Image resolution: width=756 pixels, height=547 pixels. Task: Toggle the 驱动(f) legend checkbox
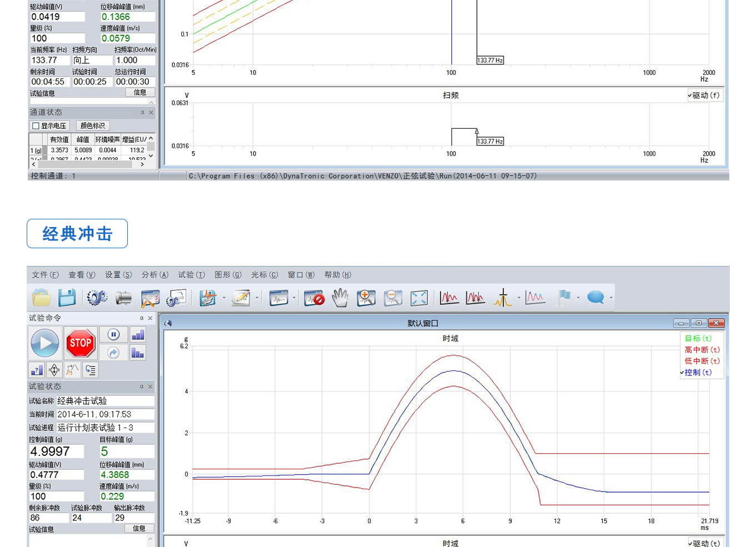(x=705, y=96)
